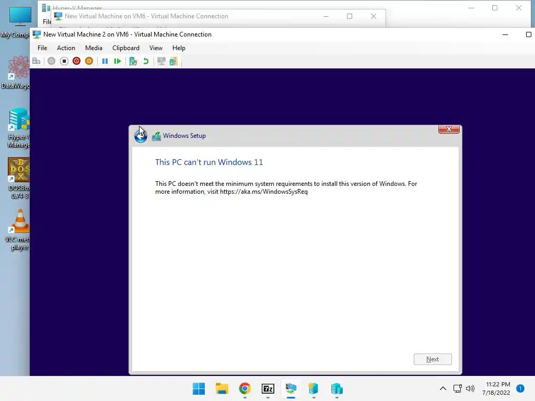Image resolution: width=535 pixels, height=401 pixels.
Task: Minimize New Virtual Machine 2 window
Action: pyautogui.click(x=505, y=34)
